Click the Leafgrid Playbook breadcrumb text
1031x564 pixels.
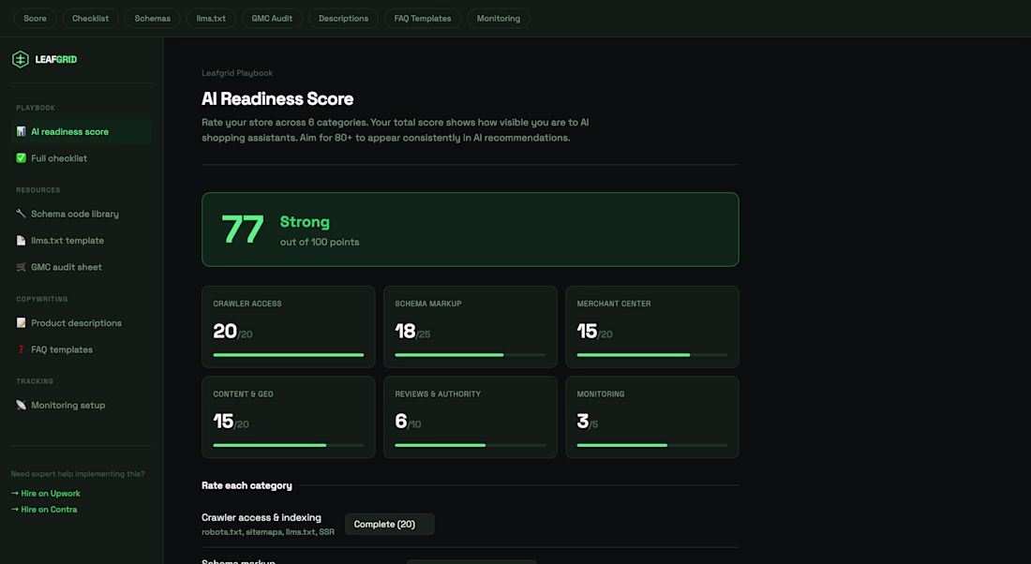coord(237,73)
